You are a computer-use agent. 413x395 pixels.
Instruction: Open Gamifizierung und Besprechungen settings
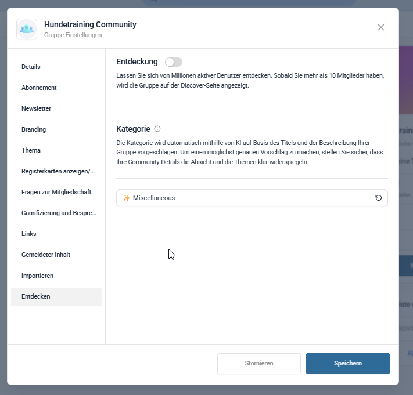(x=59, y=213)
